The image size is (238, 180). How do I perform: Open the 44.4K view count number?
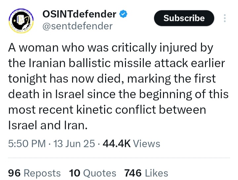click(117, 144)
